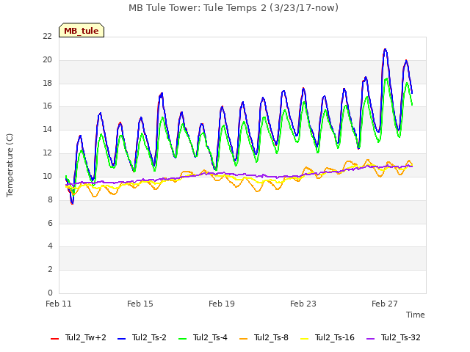Click the MB_tule label badge
Viewport: 470px width, 352px height.
(82, 30)
